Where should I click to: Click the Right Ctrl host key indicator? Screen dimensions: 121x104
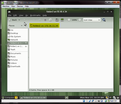pyautogui.click(x=113, y=101)
